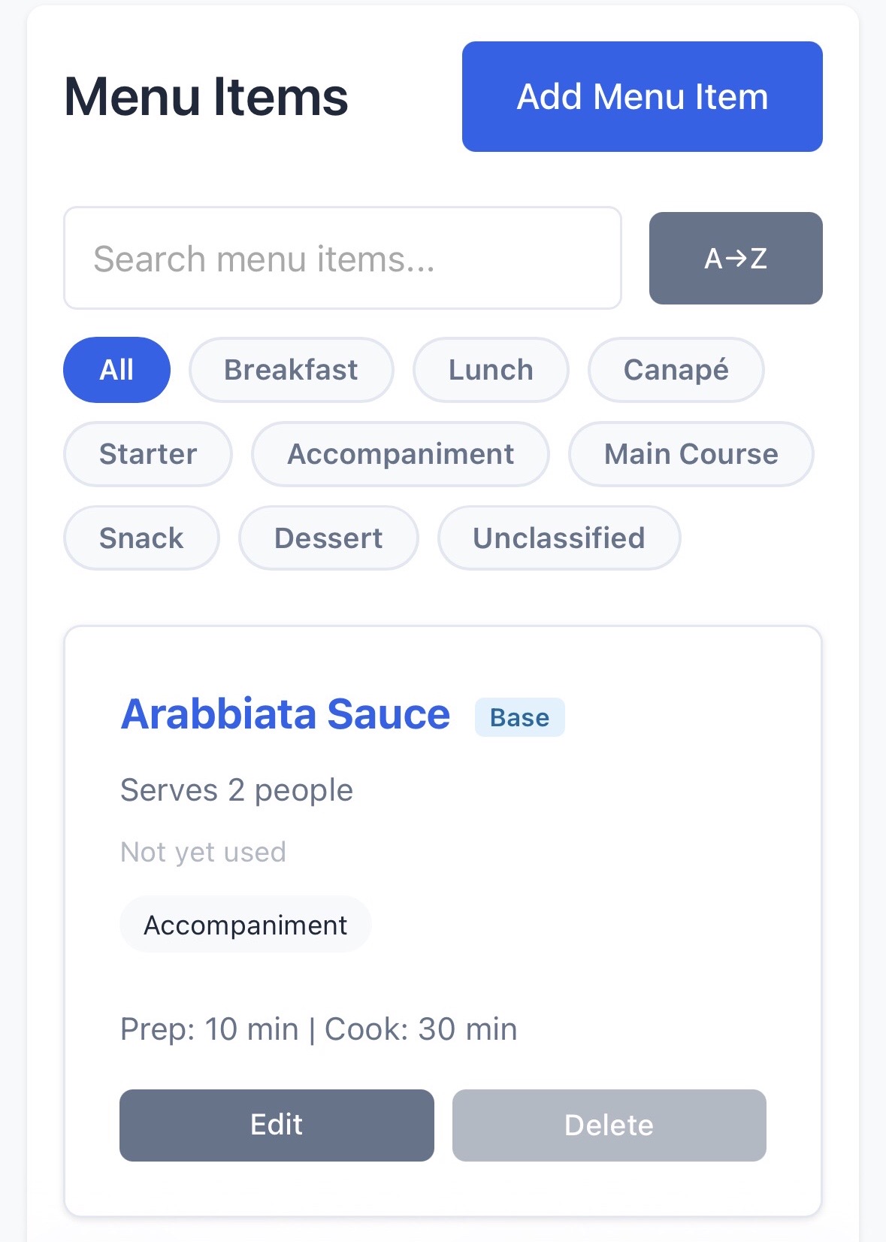886x1242 pixels.
Task: Filter menu items by Lunch
Action: (491, 370)
